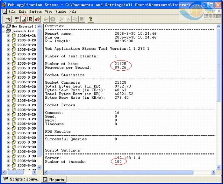Minimize the Web Application Stress window
Screen dimensions: 223x184
pyautogui.click(x=205, y=5)
